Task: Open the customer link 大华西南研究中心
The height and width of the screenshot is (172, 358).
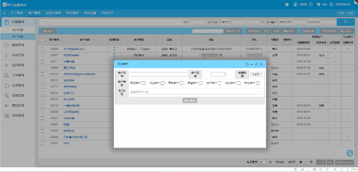Action: coord(74,49)
